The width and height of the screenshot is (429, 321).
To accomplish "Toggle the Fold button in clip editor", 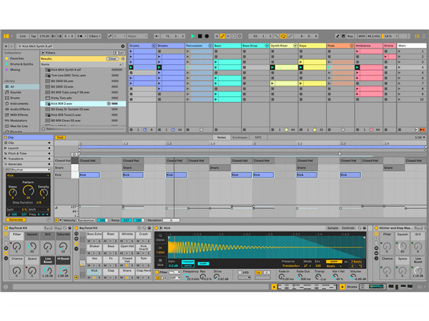I will (x=60, y=137).
